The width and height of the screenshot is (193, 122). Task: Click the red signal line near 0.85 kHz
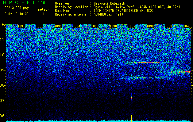tap(148, 78)
